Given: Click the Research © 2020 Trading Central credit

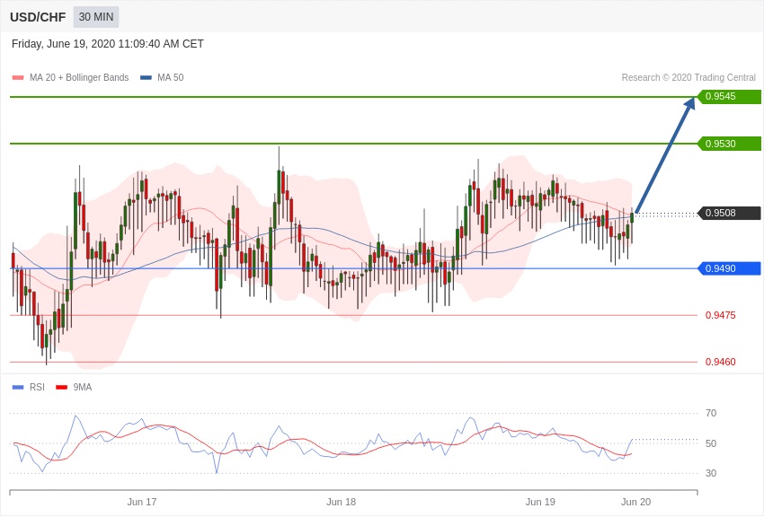Looking at the screenshot, I should 688,78.
